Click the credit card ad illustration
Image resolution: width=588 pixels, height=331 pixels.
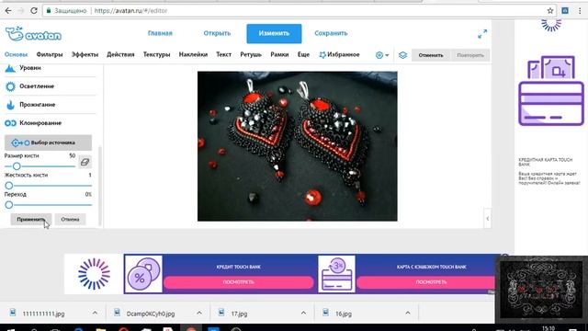pyautogui.click(x=551, y=91)
